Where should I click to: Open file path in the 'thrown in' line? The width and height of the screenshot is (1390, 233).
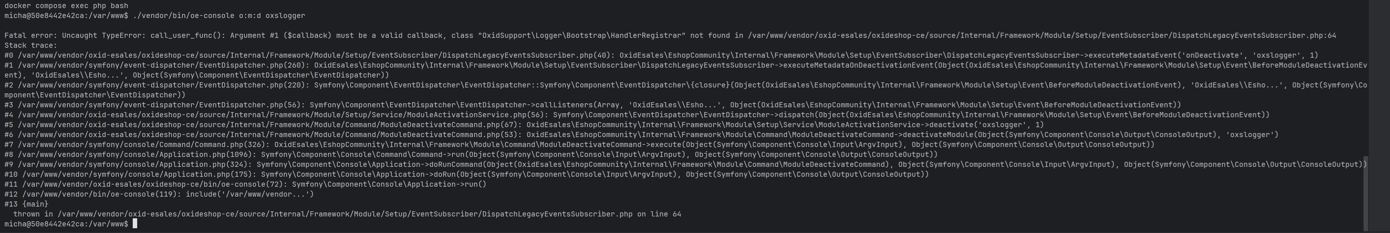(x=345, y=214)
